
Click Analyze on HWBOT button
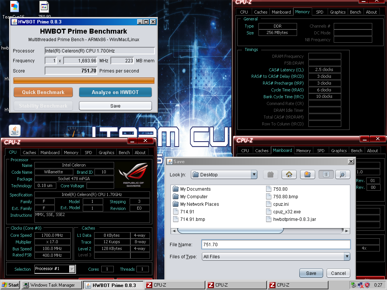[115, 92]
